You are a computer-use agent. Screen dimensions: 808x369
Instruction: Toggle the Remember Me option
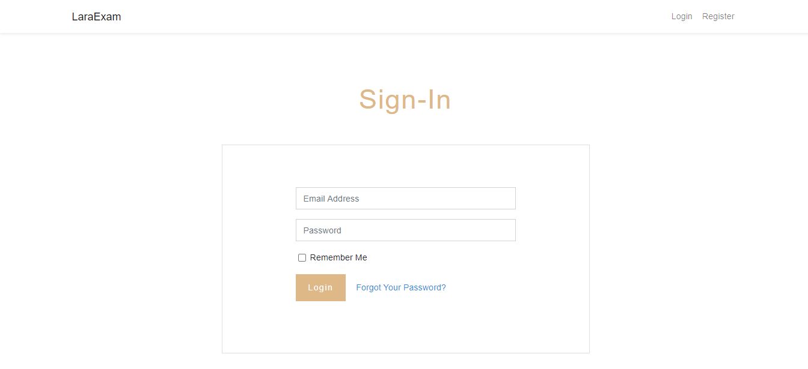coord(302,257)
